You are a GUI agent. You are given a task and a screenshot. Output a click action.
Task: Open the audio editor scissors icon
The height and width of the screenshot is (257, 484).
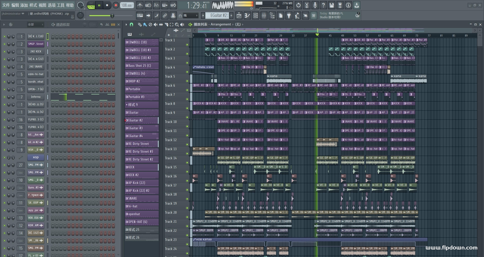[x=307, y=5]
